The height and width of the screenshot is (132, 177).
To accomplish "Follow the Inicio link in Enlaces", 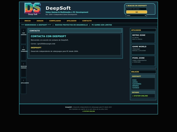I will tap(134, 80).
